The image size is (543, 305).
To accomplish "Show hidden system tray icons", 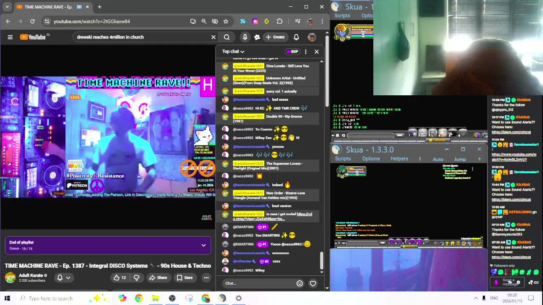I will (476, 298).
